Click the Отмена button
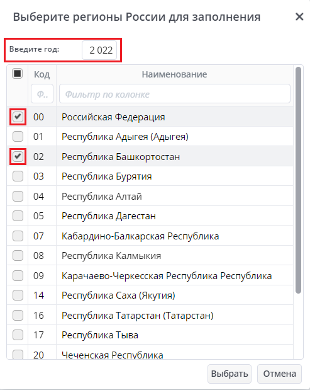 pos(279,374)
